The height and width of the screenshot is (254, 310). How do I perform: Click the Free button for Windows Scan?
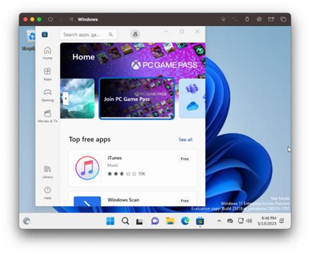[x=184, y=200]
